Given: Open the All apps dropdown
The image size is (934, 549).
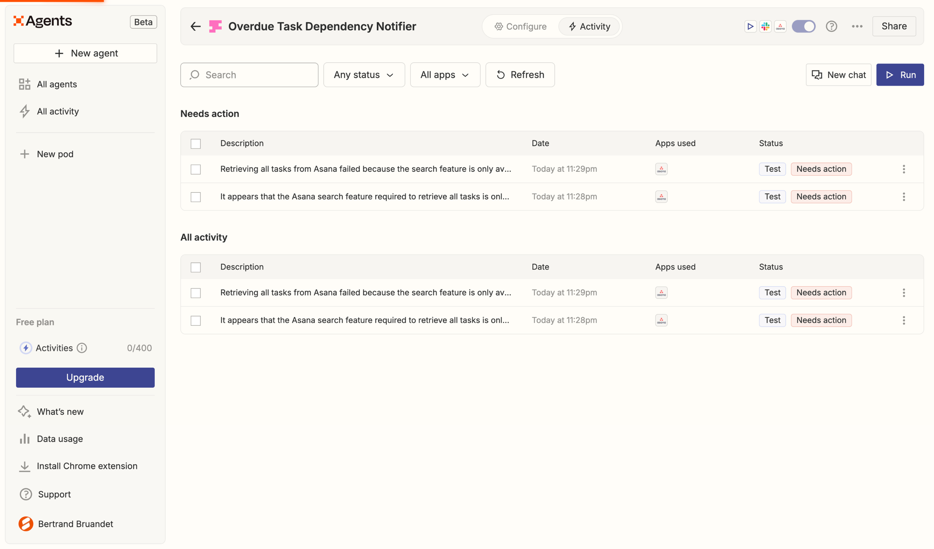Looking at the screenshot, I should click(445, 75).
